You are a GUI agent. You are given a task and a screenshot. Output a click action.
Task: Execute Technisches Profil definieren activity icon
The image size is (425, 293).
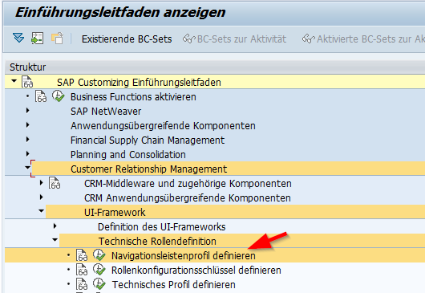[x=99, y=284]
